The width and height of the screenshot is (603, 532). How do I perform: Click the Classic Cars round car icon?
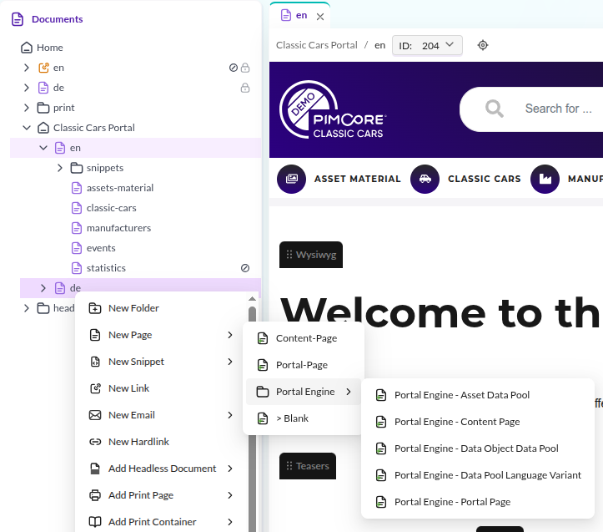click(425, 179)
